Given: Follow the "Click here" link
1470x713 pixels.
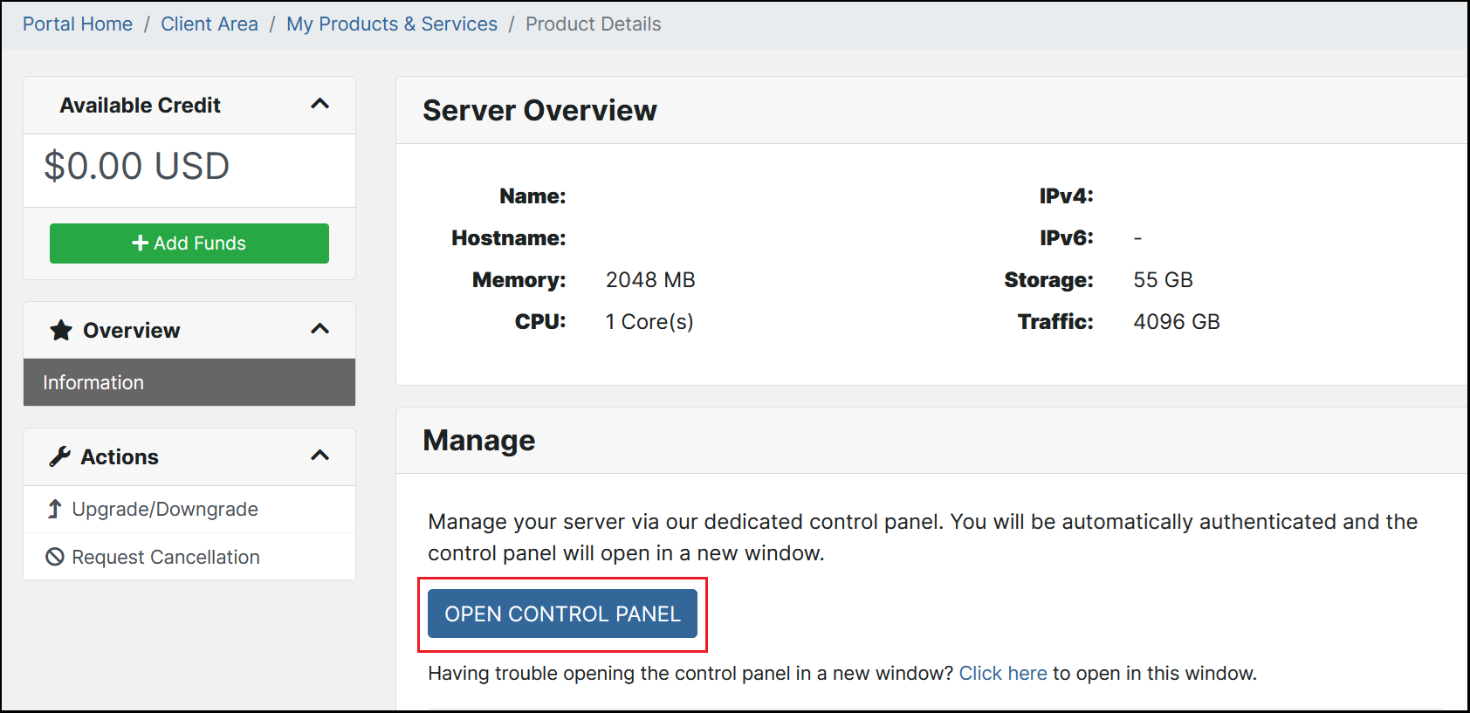Looking at the screenshot, I should [1002, 673].
